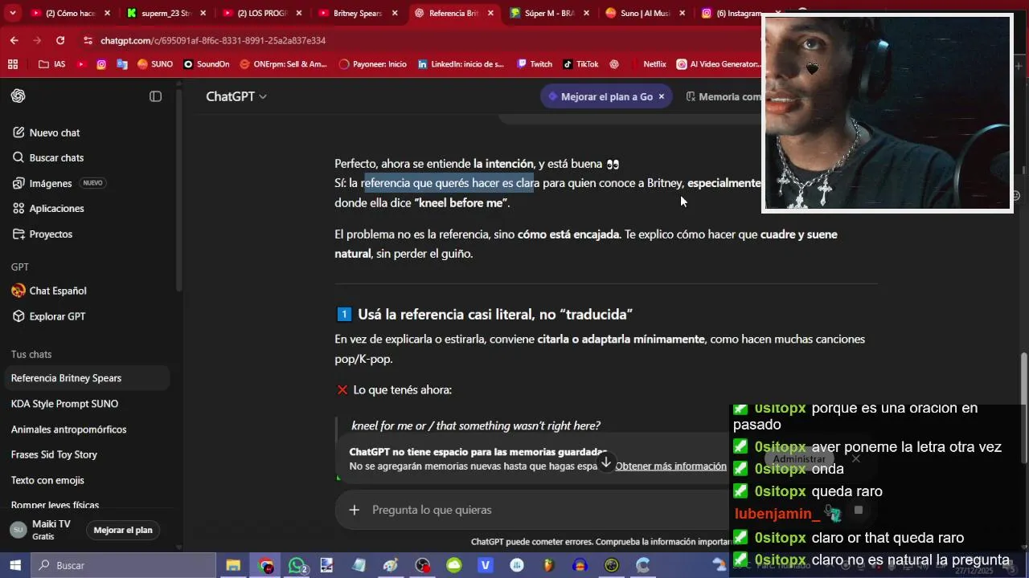Image resolution: width=1029 pixels, height=578 pixels.
Task: Open the SoundOn bookmark
Action: tap(206, 64)
